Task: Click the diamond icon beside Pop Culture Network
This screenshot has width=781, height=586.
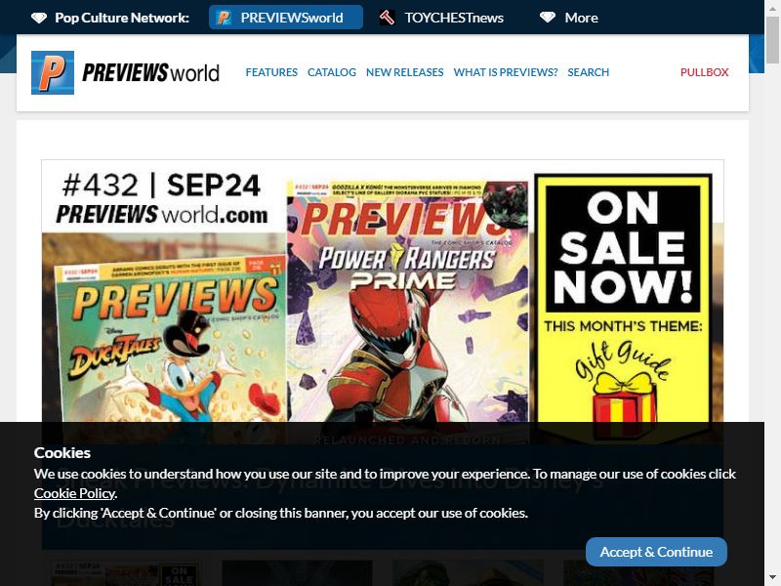Action: 39,18
